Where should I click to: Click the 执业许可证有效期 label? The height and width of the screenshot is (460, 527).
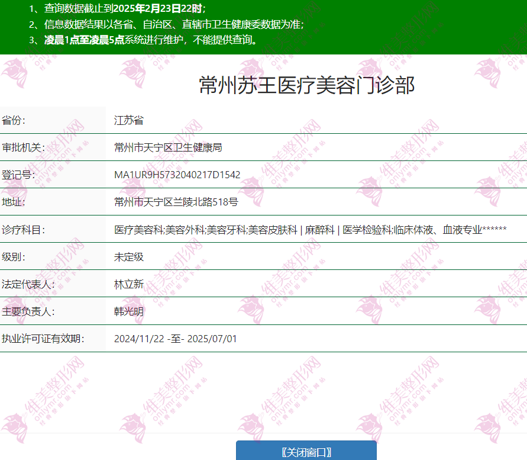click(x=43, y=339)
